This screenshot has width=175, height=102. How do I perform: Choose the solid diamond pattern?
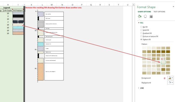tap(168, 73)
